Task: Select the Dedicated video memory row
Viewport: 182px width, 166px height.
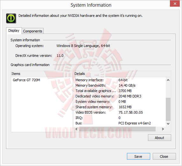Action: click(x=120, y=96)
